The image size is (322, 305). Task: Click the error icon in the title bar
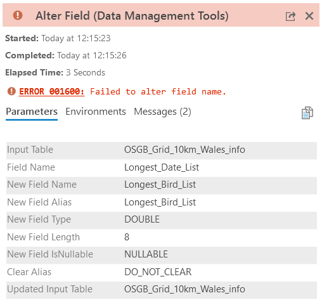(x=18, y=15)
